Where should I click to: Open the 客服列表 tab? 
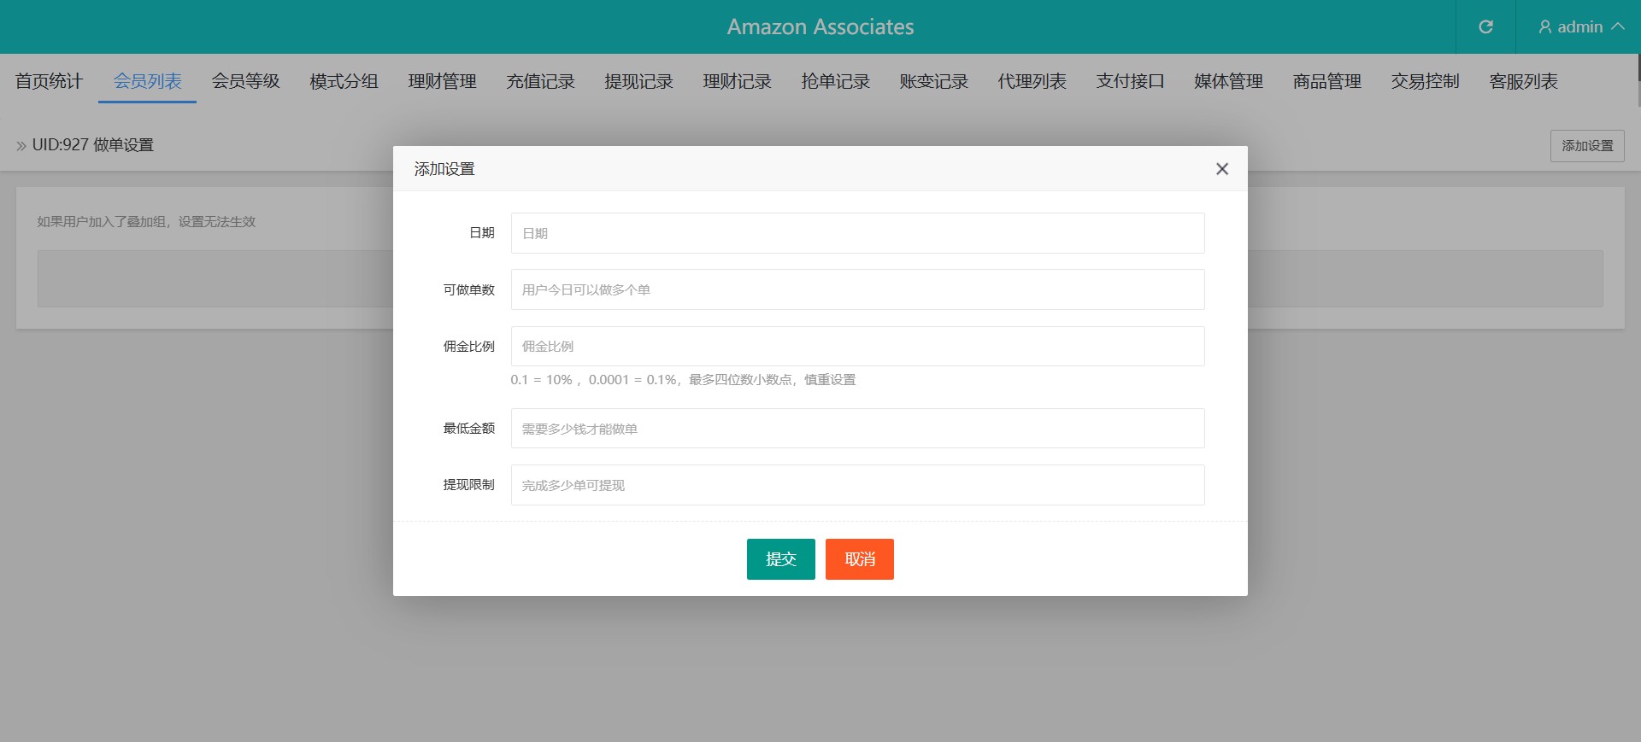[1523, 82]
